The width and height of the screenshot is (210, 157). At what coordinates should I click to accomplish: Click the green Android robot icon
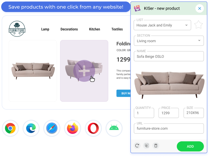click(x=114, y=128)
